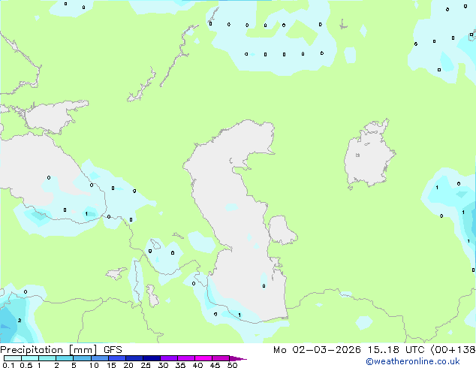Click the over-50 arrow tip of the legend
The height and width of the screenshot is (368, 476).
click(x=238, y=358)
